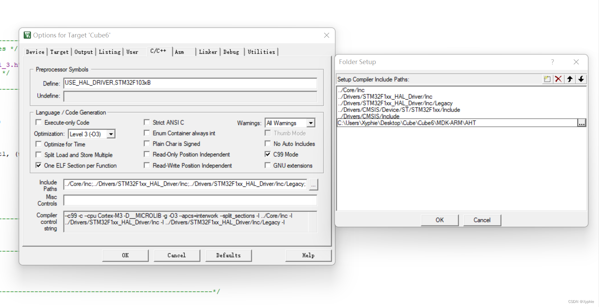Select the Inc/Legacy include path row

click(x=461, y=103)
